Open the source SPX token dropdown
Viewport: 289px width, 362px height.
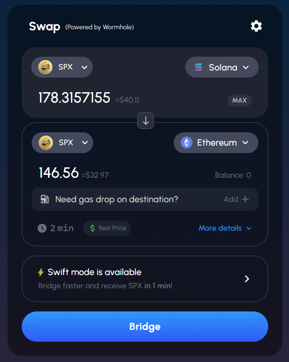pyautogui.click(x=62, y=67)
